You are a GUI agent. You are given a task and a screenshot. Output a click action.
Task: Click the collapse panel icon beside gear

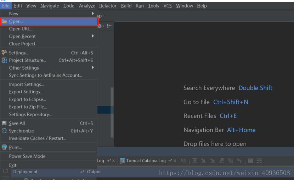pos(109,26)
